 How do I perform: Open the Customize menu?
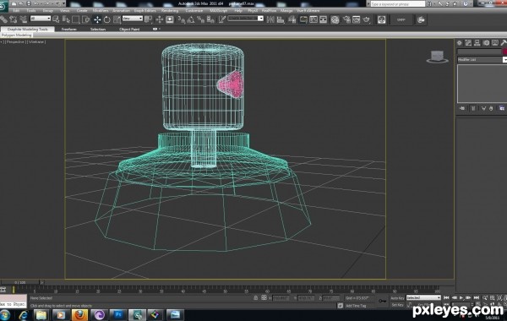pos(194,11)
